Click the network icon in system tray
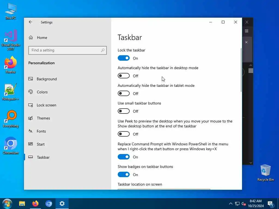The width and height of the screenshot is (279, 209). (x=237, y=204)
